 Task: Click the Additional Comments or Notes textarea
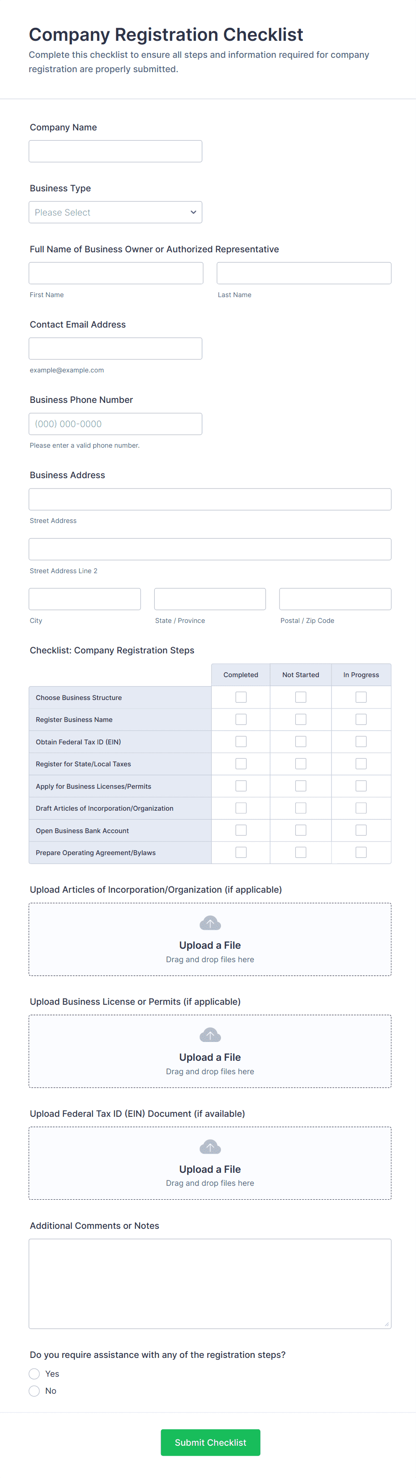point(210,1284)
